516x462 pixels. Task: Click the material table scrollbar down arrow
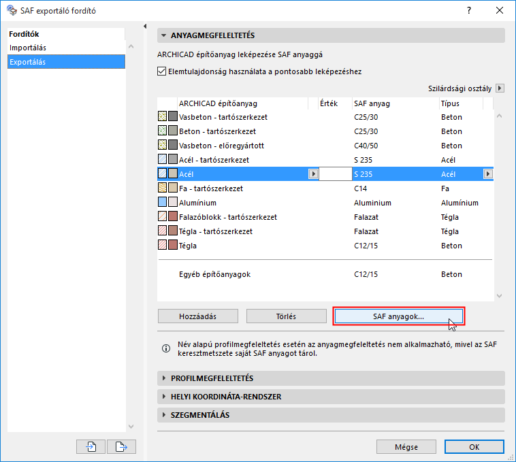click(499, 296)
